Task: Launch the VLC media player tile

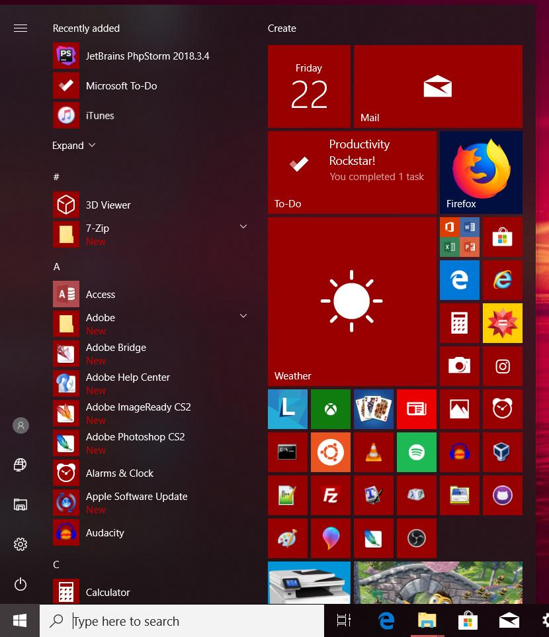Action: (x=373, y=452)
